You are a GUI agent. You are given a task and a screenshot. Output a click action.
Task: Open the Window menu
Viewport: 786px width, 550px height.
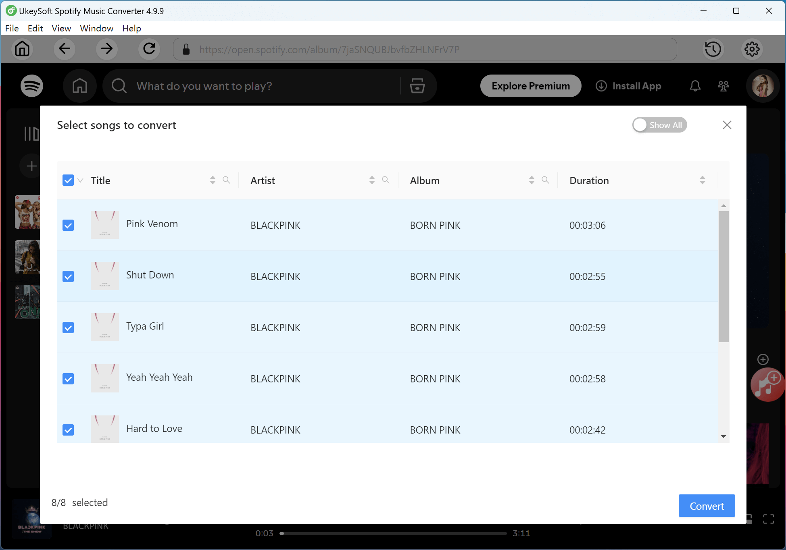point(96,28)
